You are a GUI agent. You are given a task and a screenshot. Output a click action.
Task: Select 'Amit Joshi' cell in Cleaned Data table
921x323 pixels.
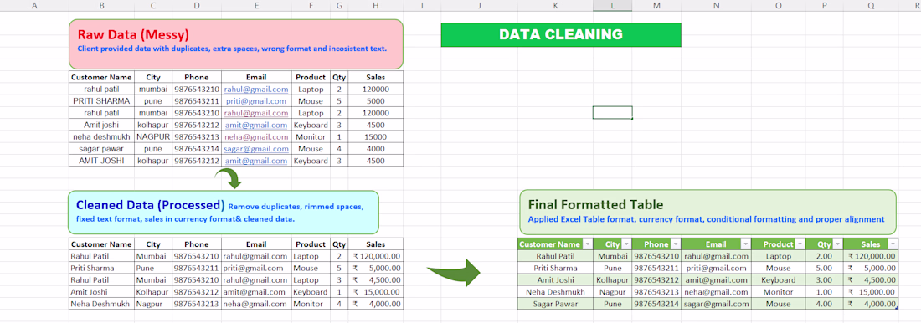click(x=101, y=292)
